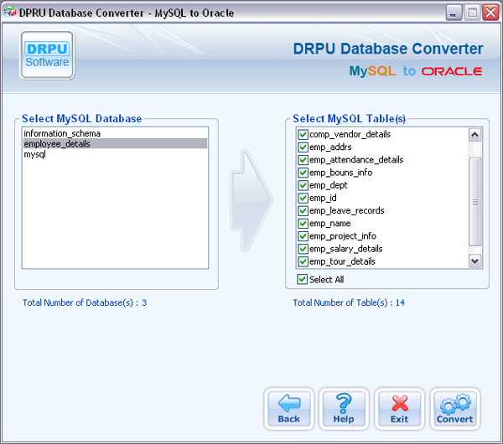Viewport: 503px width, 444px height.
Task: Open Help with the question mark button
Action: (x=344, y=409)
